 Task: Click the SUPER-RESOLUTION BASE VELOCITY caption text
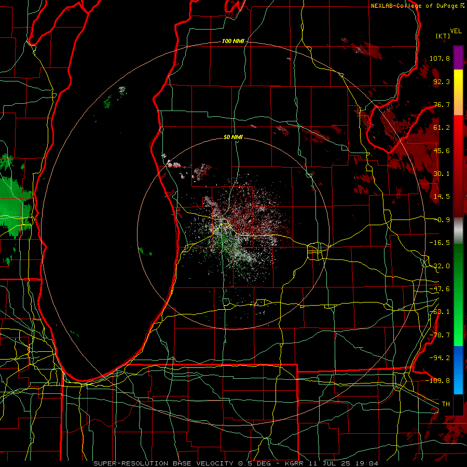point(163,463)
